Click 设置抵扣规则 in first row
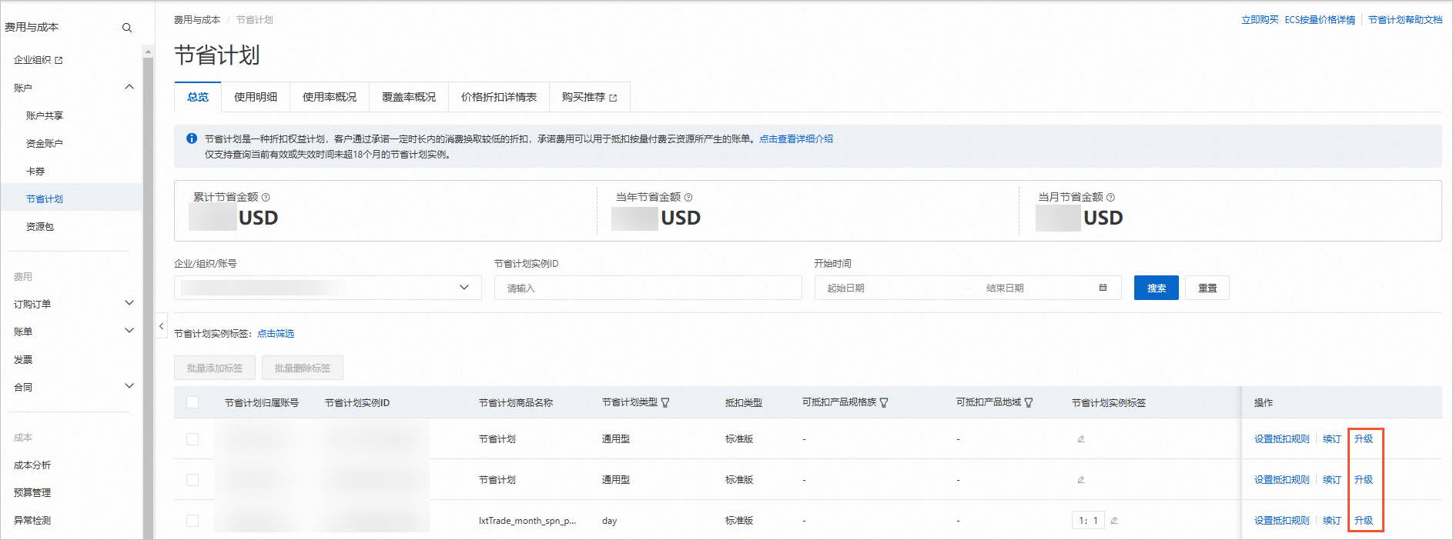The height and width of the screenshot is (540, 1453). [x=1282, y=439]
